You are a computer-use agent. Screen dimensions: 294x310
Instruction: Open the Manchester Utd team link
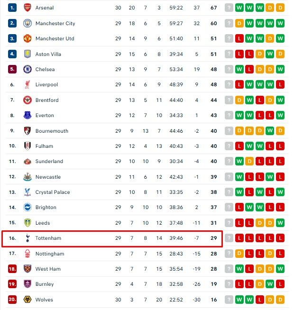[55, 38]
